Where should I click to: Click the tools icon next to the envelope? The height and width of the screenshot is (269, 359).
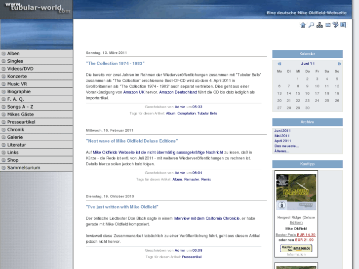[x=336, y=25]
